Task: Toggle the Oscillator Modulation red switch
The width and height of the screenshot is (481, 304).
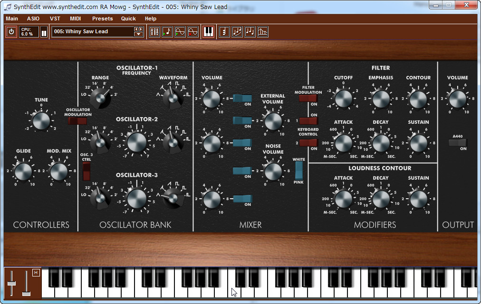Action: [77, 121]
